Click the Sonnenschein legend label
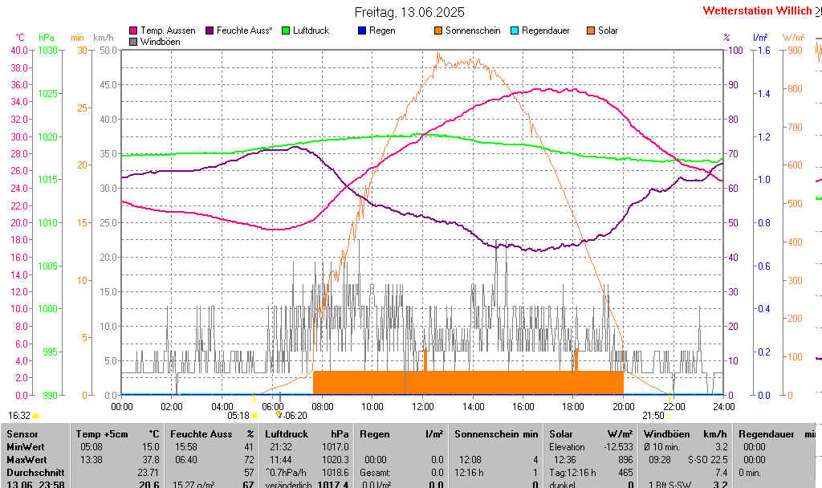 [x=473, y=31]
